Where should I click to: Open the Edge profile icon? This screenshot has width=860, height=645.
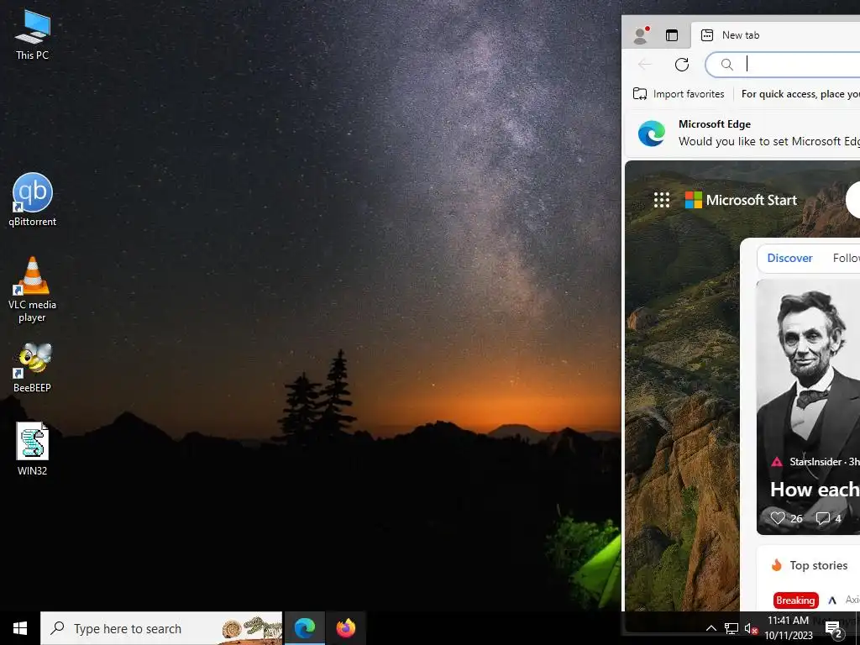[641, 35]
